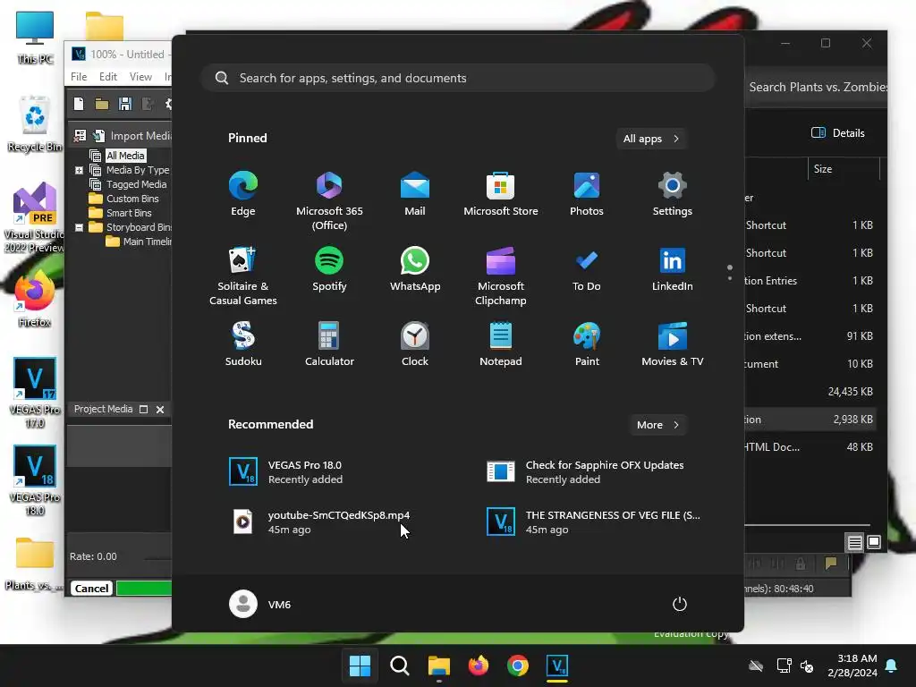Viewport: 916px width, 687px height.
Task: Select All Media in VEGAS tree
Action: click(125, 156)
